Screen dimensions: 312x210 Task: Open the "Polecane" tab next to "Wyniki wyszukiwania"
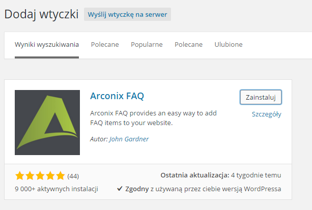[x=105, y=45]
